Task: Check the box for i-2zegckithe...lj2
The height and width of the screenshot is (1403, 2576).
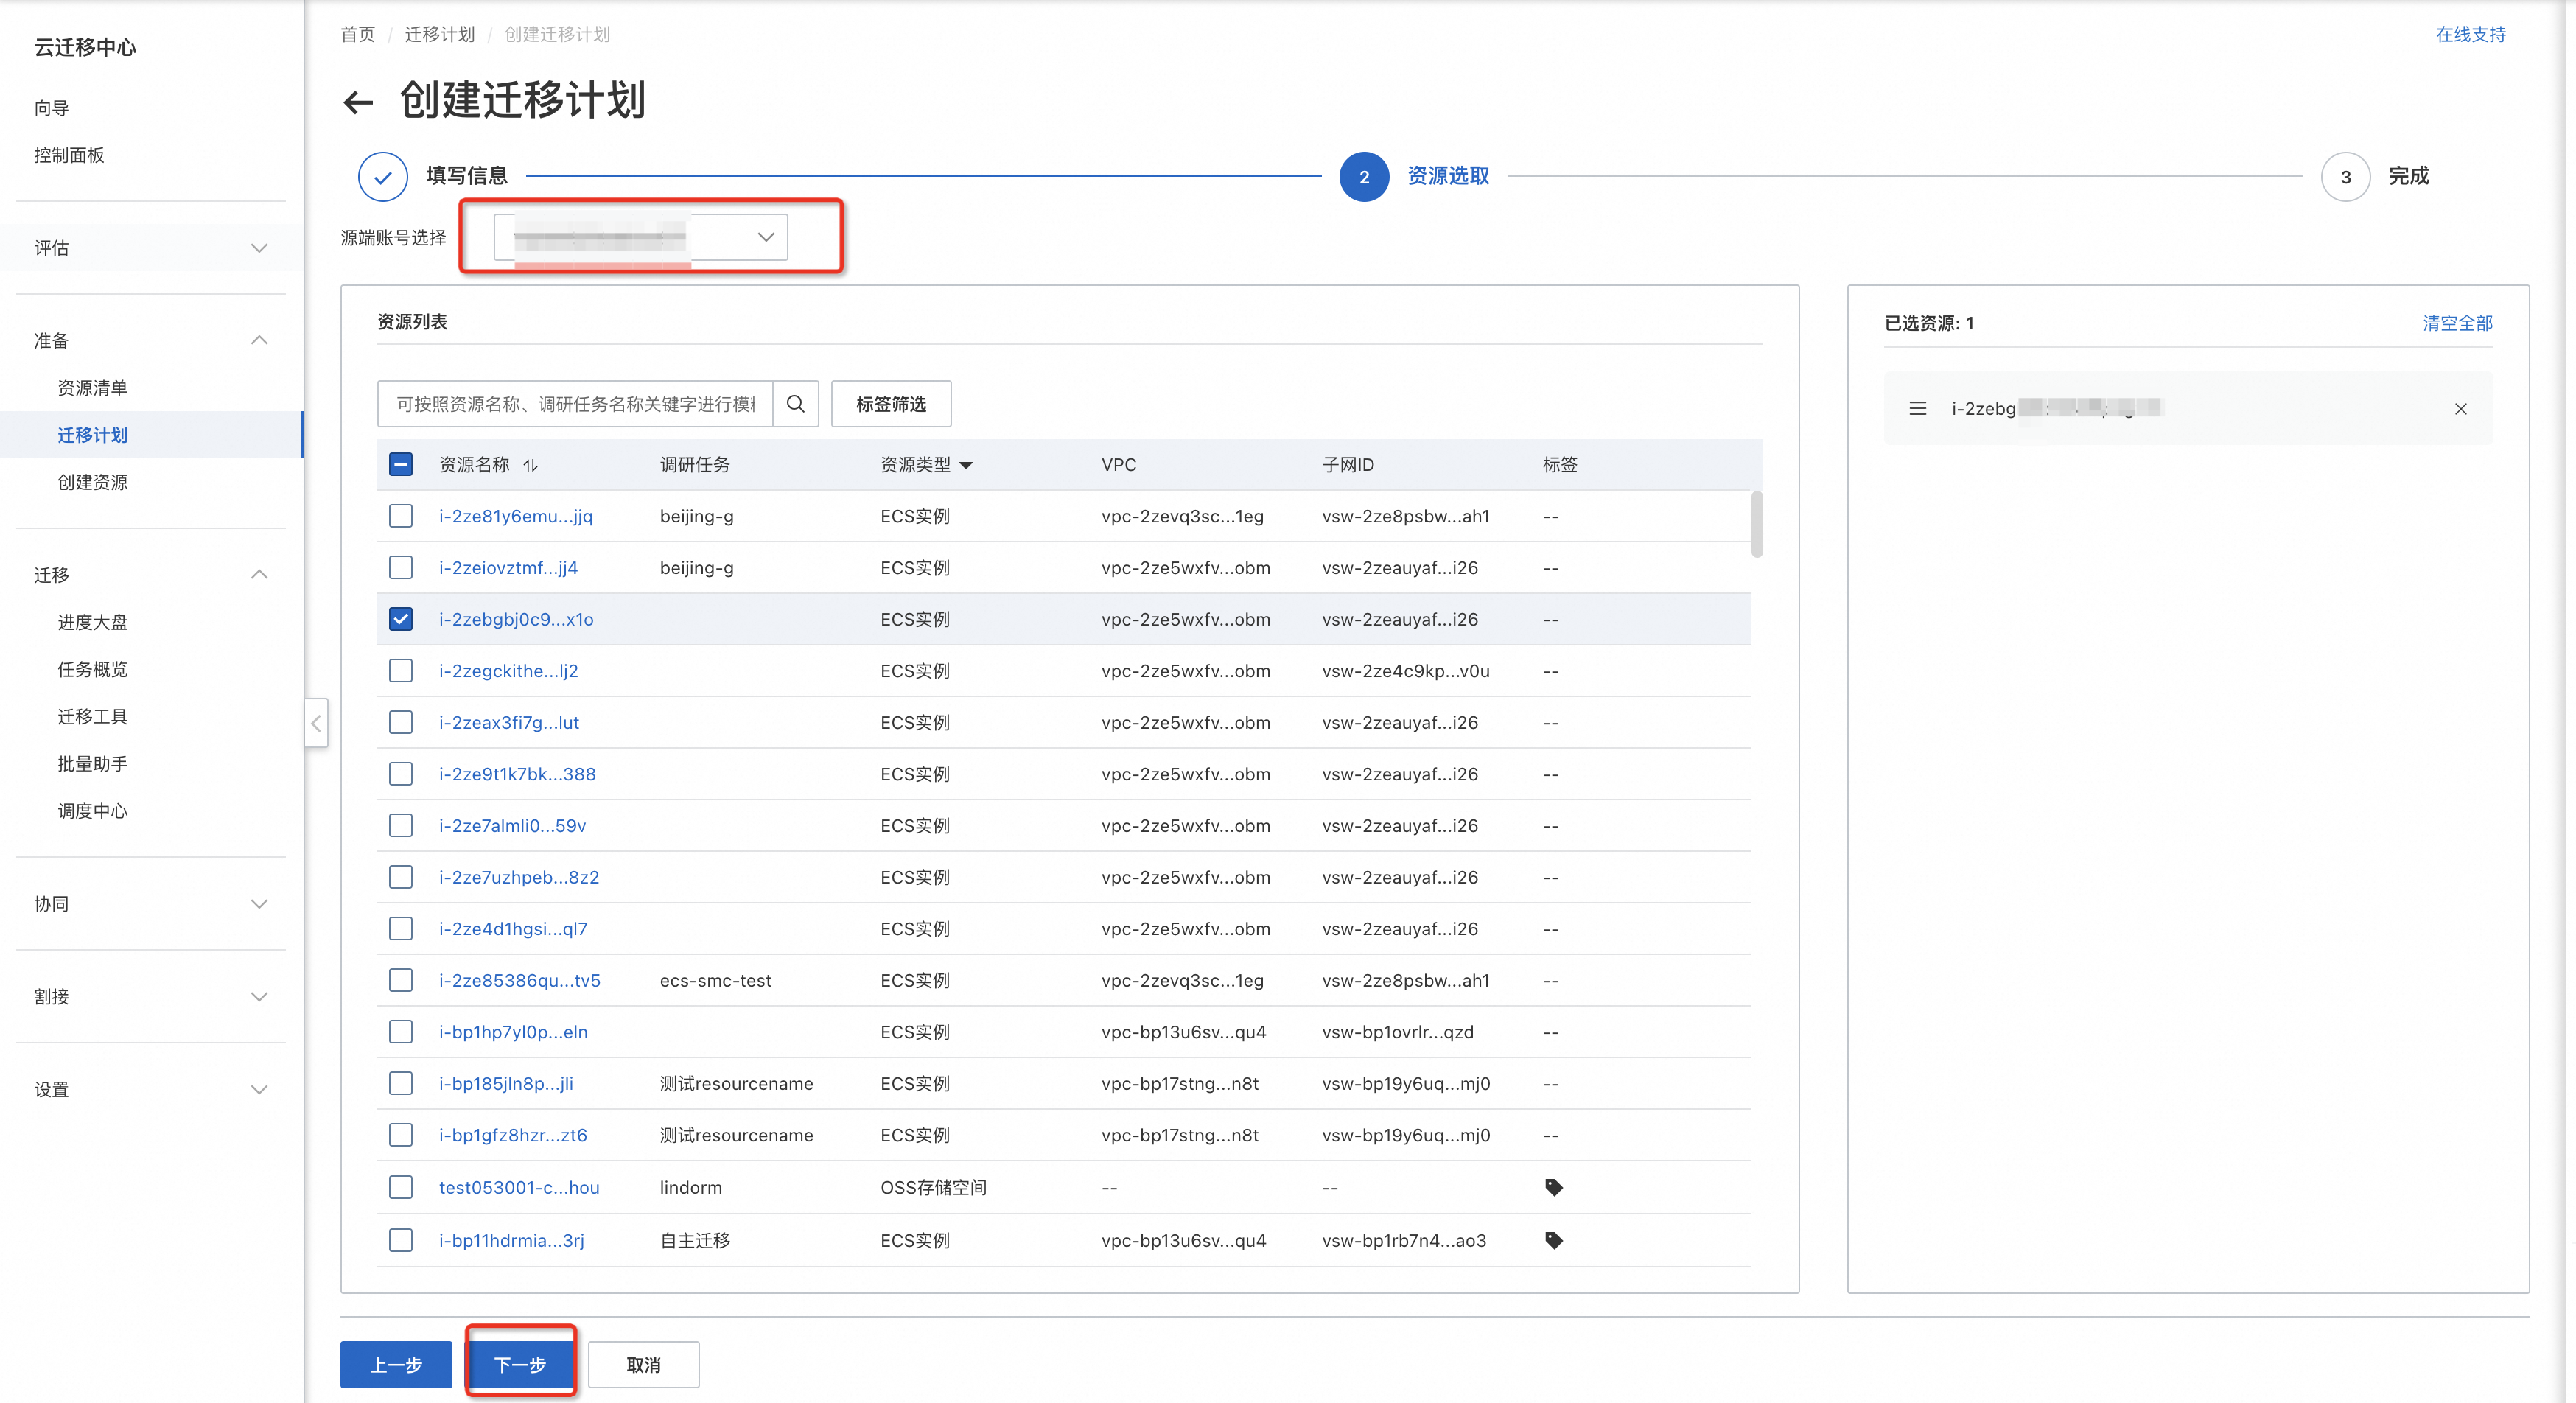Action: (x=401, y=671)
